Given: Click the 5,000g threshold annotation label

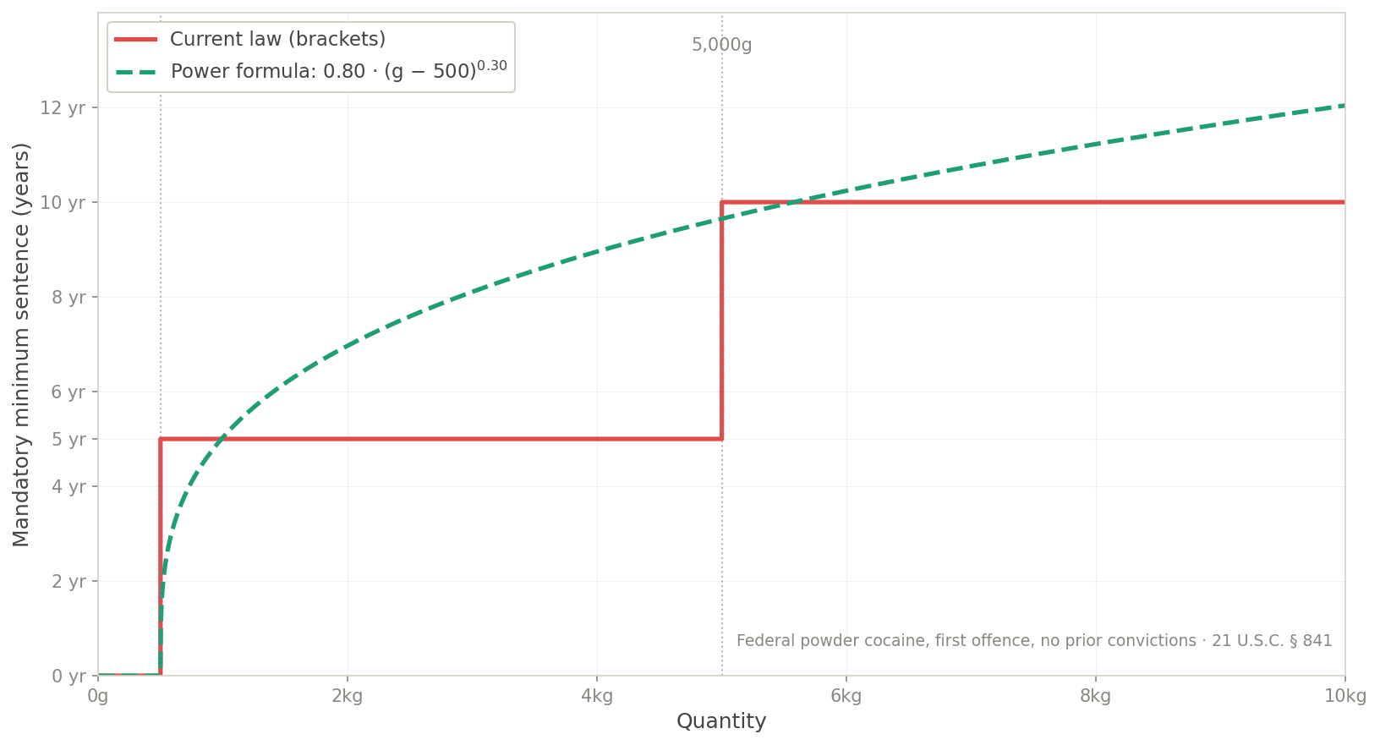Looking at the screenshot, I should pos(721,46).
